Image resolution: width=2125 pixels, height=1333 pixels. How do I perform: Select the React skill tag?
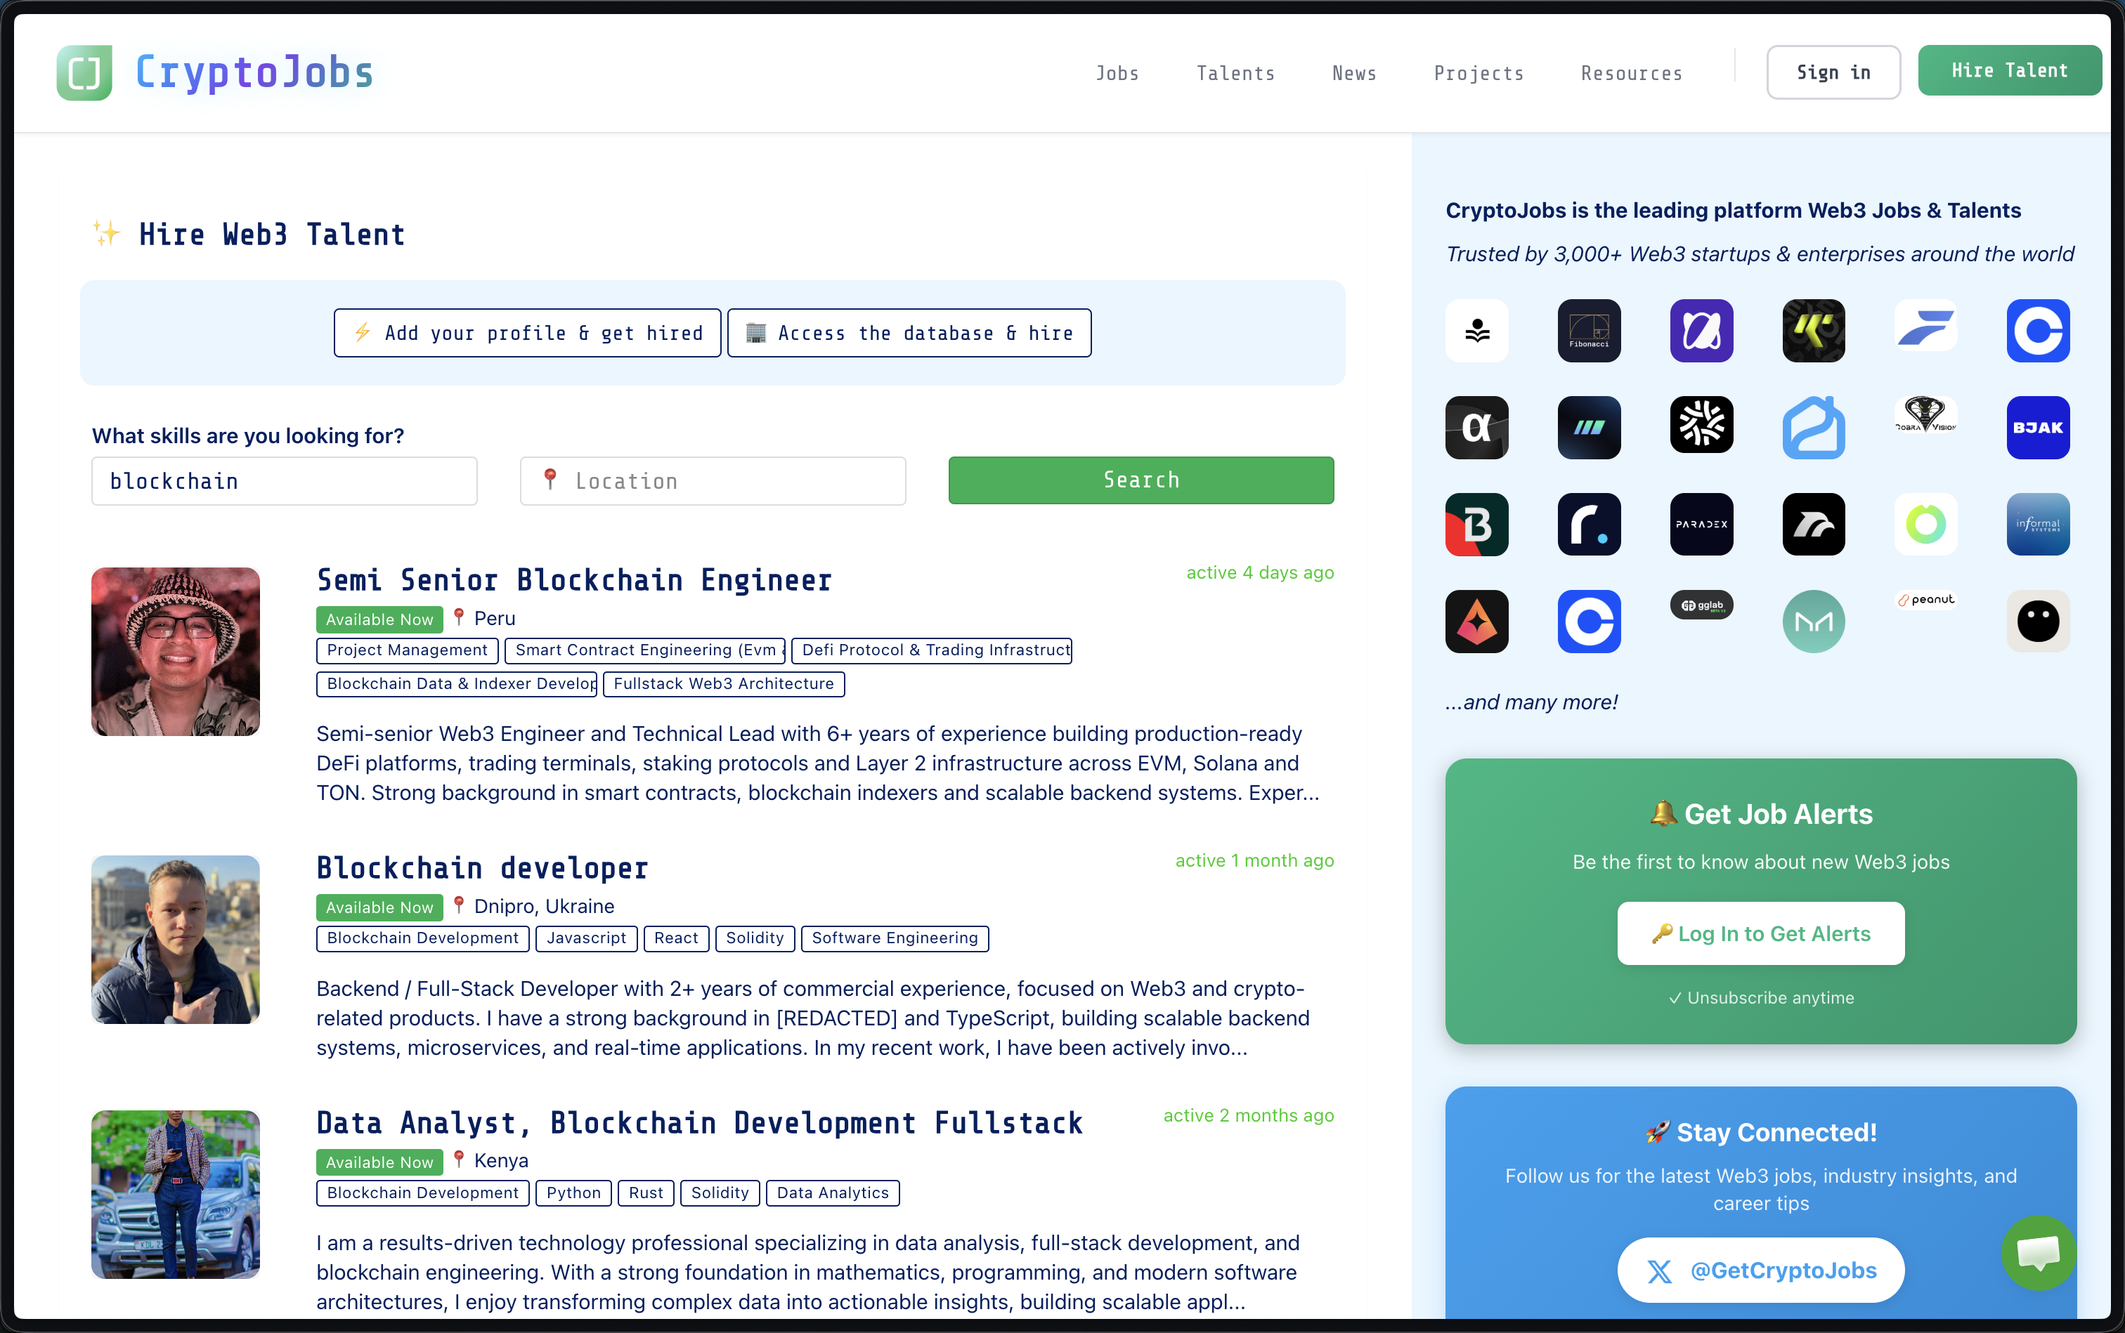(x=676, y=939)
